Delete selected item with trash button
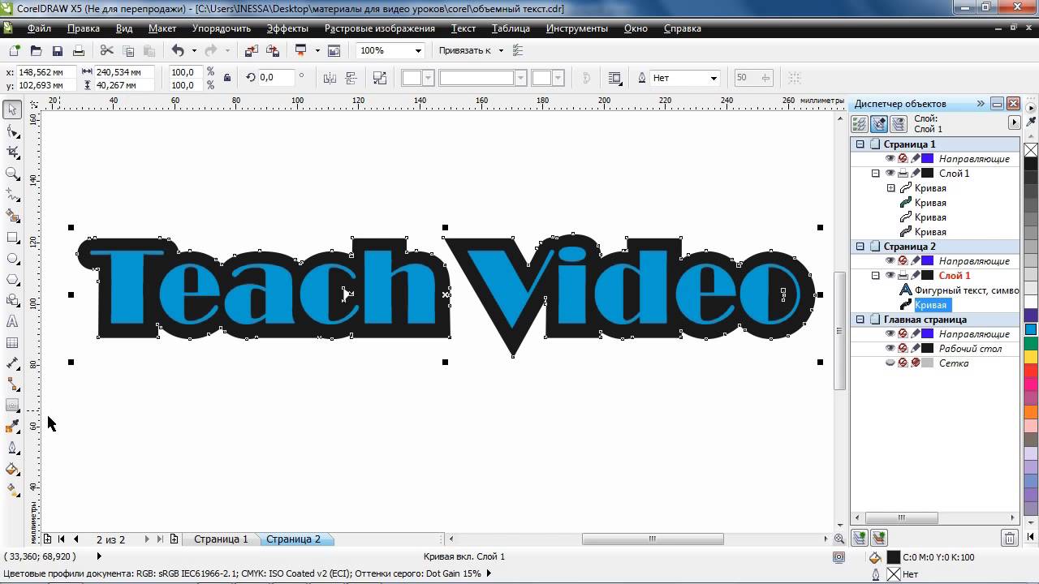This screenshot has height=584, width=1039. (x=1009, y=537)
